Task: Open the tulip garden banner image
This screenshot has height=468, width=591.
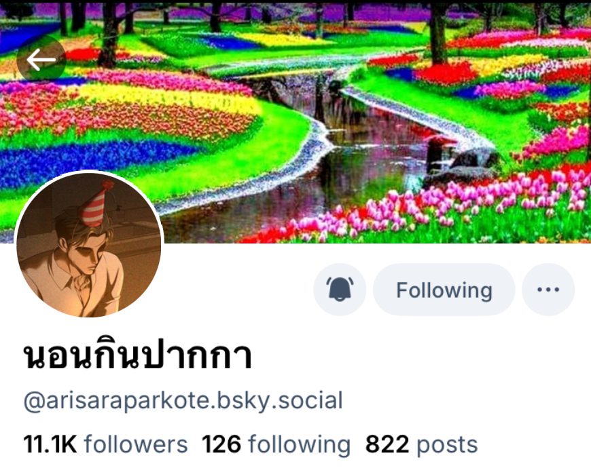Action: click(295, 121)
